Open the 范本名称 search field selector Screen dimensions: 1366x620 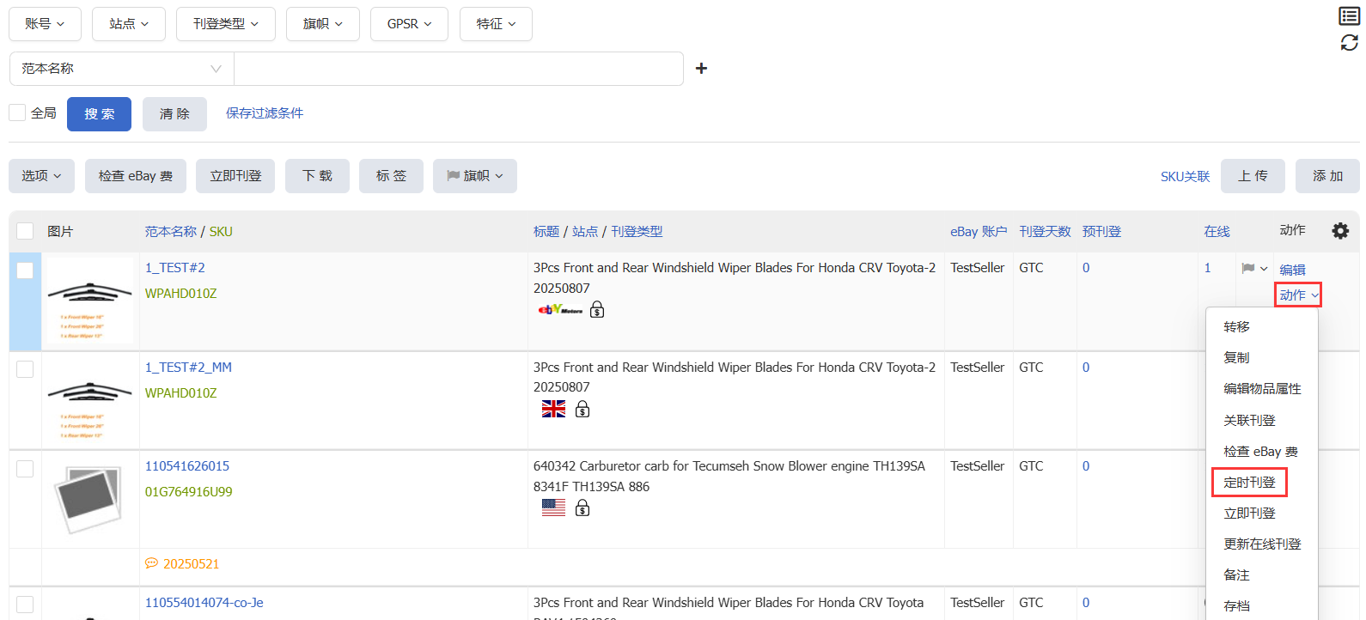(x=121, y=69)
